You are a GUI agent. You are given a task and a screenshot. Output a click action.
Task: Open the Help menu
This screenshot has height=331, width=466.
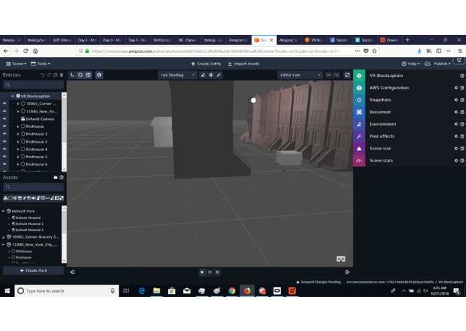point(410,64)
